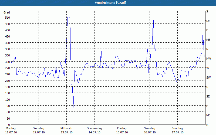The image size is (216, 135).
Task: Click the Windrichtung [Grad] chart title
Action: [110, 3]
